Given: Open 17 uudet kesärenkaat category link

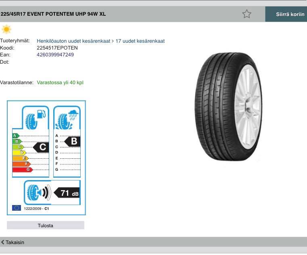Looking at the screenshot, I should click(x=140, y=41).
